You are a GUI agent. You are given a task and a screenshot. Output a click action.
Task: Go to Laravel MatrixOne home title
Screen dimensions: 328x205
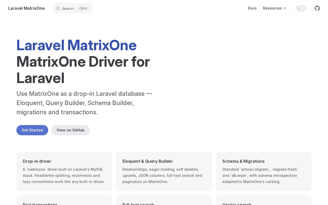(26, 8)
